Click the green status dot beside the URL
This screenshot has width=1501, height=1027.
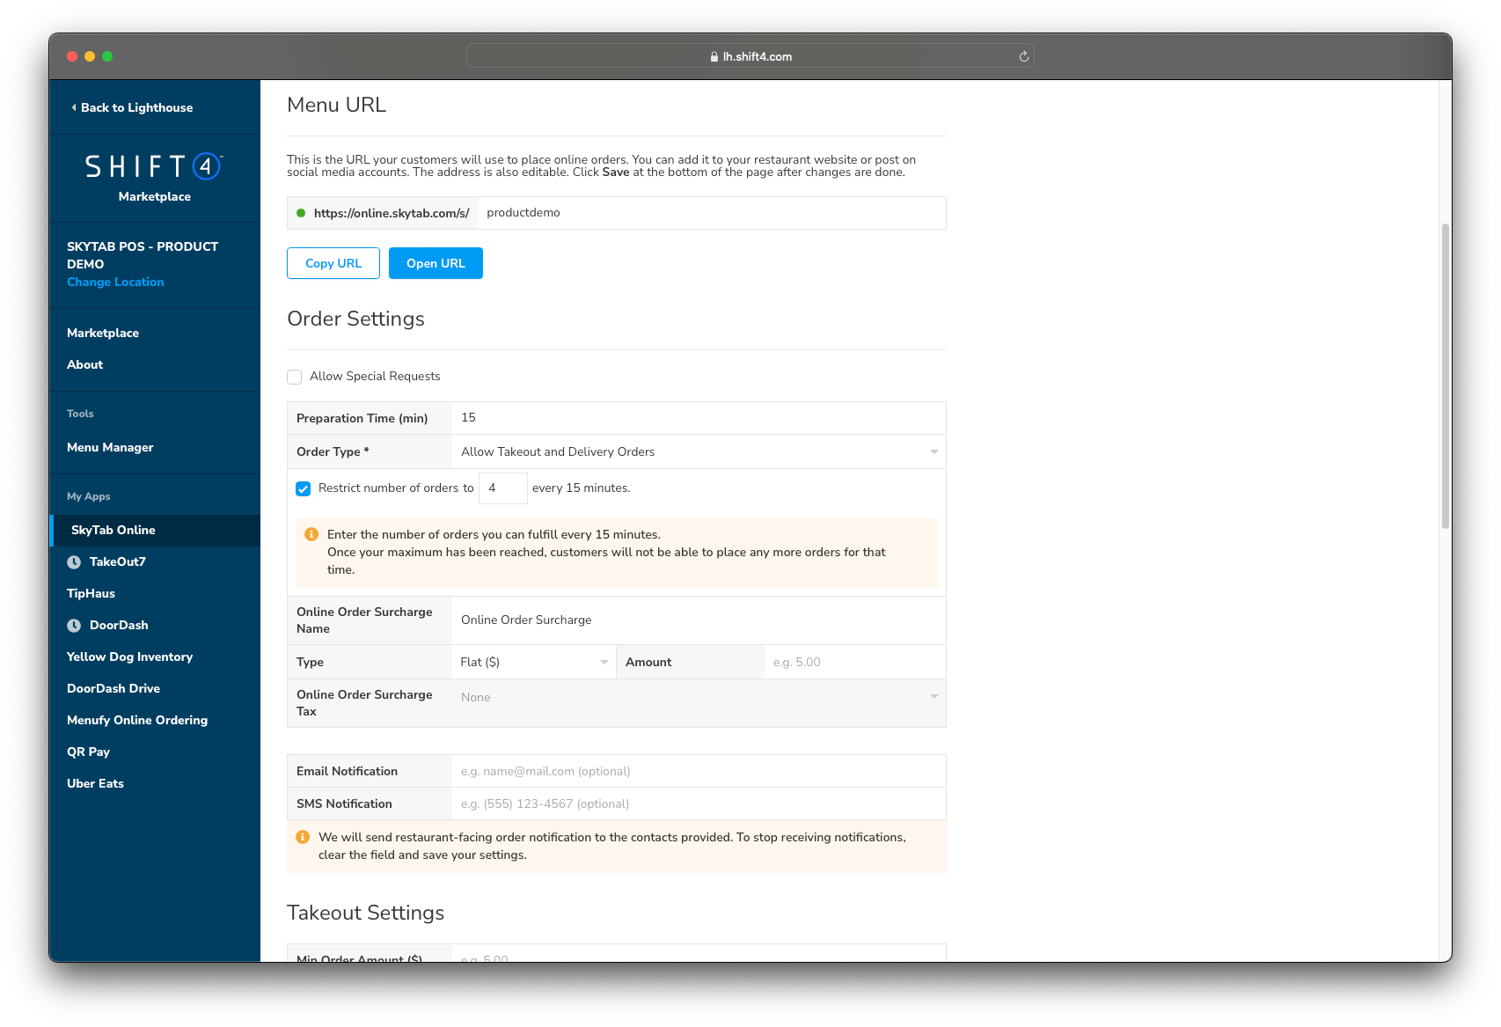coord(301,213)
